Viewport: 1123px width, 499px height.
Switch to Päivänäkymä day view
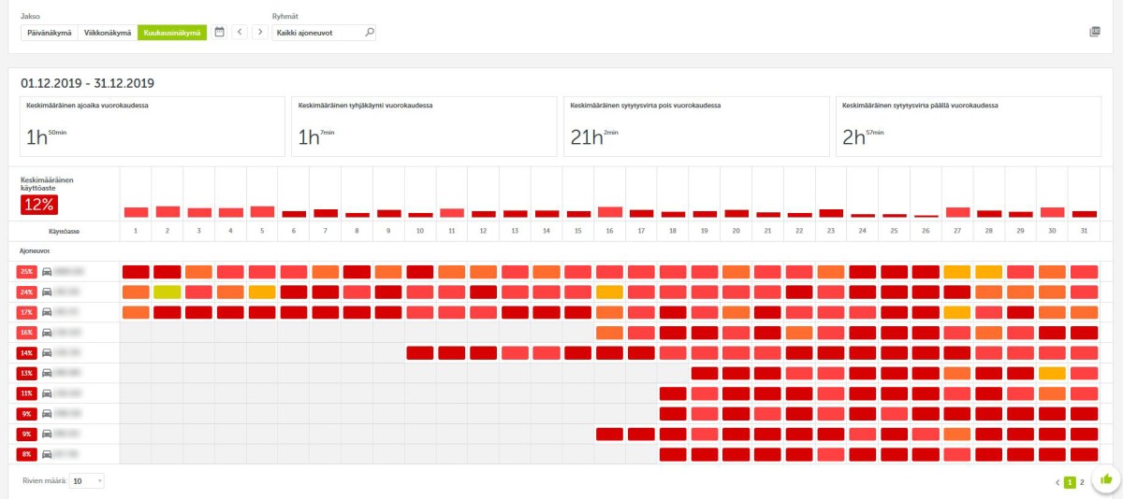[x=49, y=33]
